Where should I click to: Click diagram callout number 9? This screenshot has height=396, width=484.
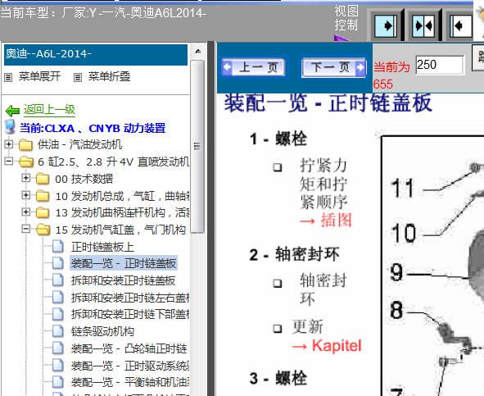tap(397, 272)
